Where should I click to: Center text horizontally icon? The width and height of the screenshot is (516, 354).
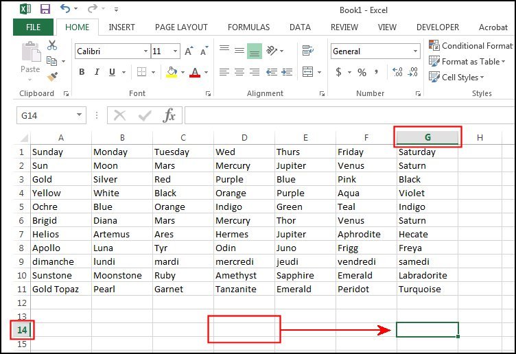point(239,72)
